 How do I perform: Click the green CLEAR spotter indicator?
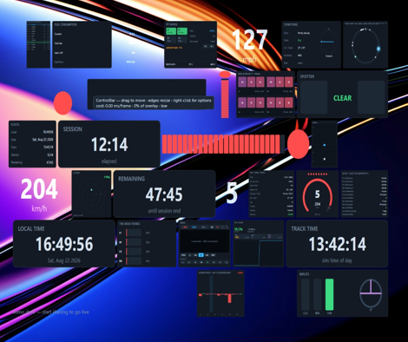tap(343, 98)
